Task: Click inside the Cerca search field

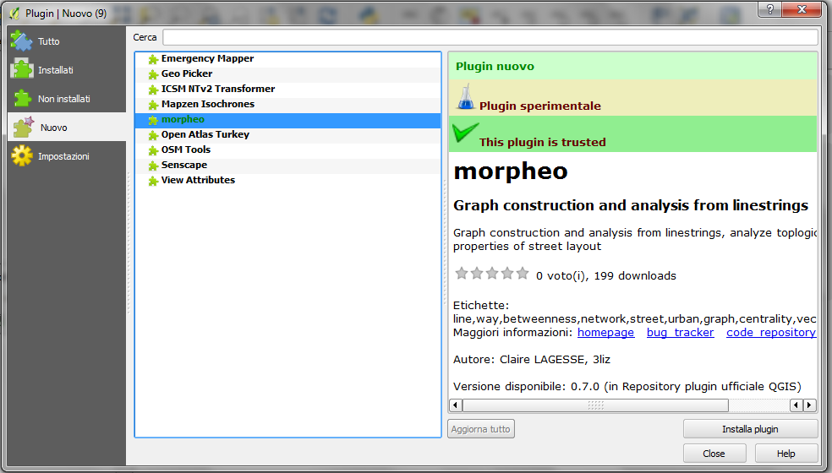Action: click(x=490, y=37)
